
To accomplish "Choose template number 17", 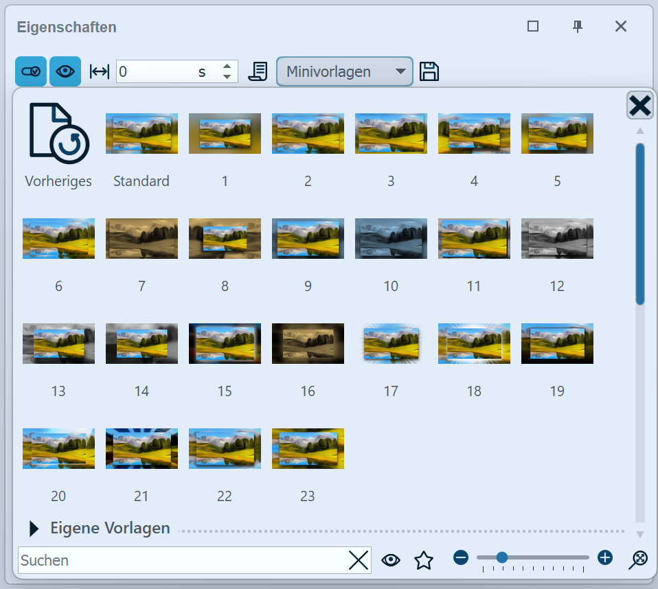I will click(391, 343).
